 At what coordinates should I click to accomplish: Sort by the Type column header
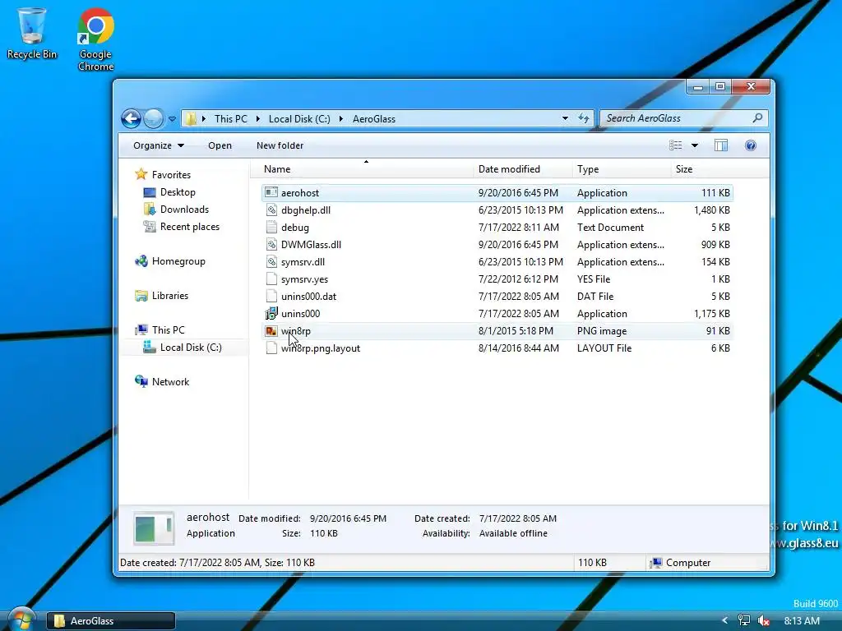pos(622,169)
